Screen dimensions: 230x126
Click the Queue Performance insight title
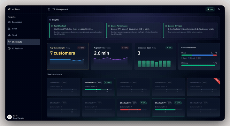pos(119,26)
